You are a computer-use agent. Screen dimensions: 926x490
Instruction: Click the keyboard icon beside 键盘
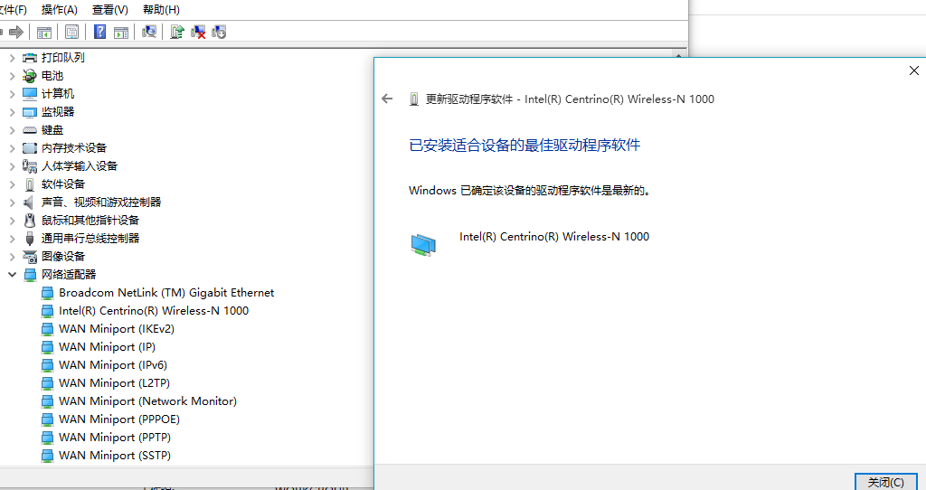30,130
